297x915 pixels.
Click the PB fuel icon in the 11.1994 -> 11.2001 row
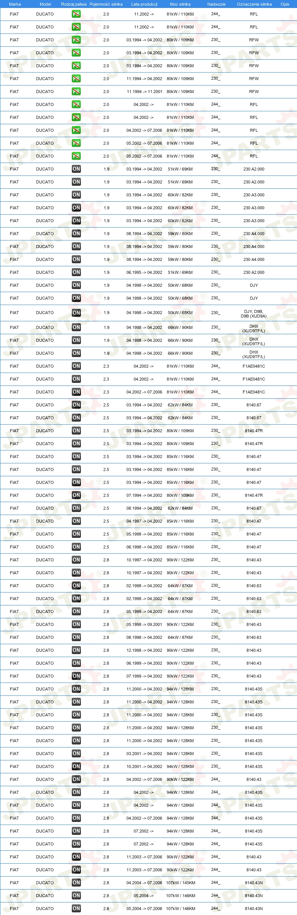point(76,92)
